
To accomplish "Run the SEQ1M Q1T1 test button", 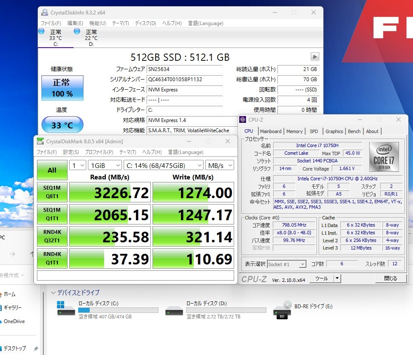I will (52, 214).
